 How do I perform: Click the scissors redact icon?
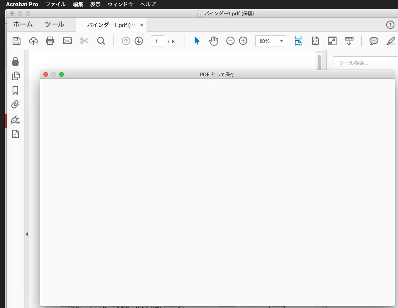pos(84,41)
